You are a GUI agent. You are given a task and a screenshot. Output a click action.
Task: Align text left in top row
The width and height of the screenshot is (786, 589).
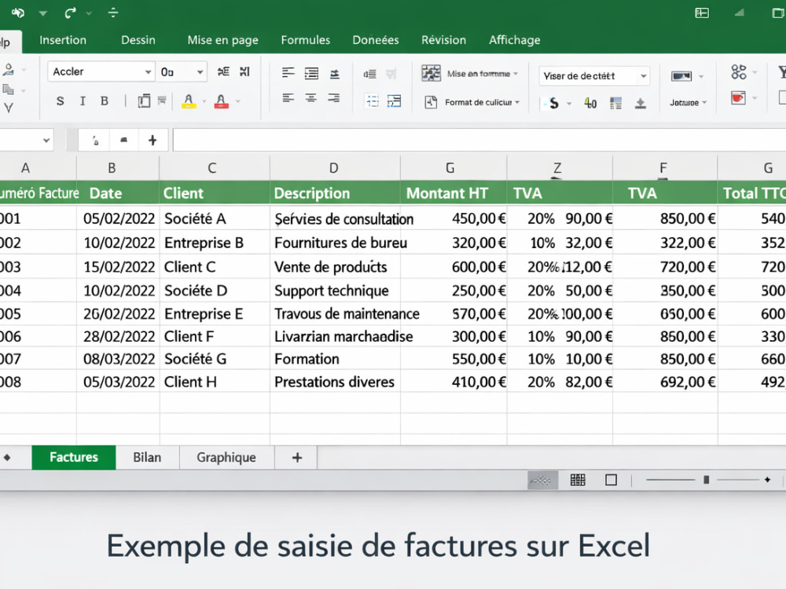pos(288,73)
